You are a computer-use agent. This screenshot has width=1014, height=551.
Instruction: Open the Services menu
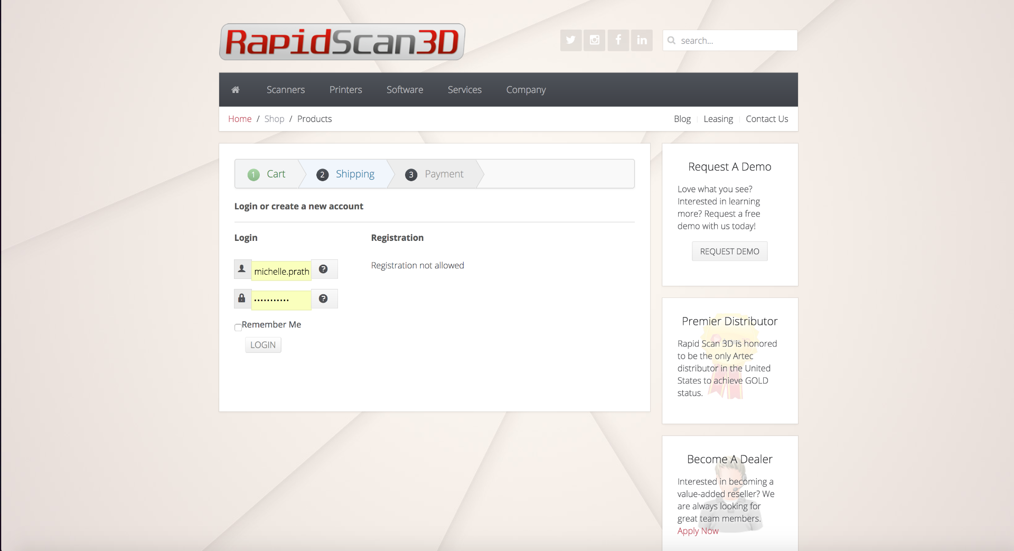coord(465,90)
